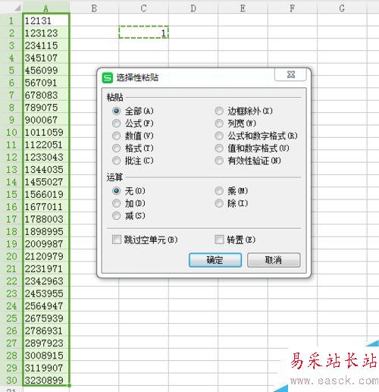Select 公式和数字格式(R) option
Image resolution: width=379 pixels, height=392 pixels.
click(256, 136)
